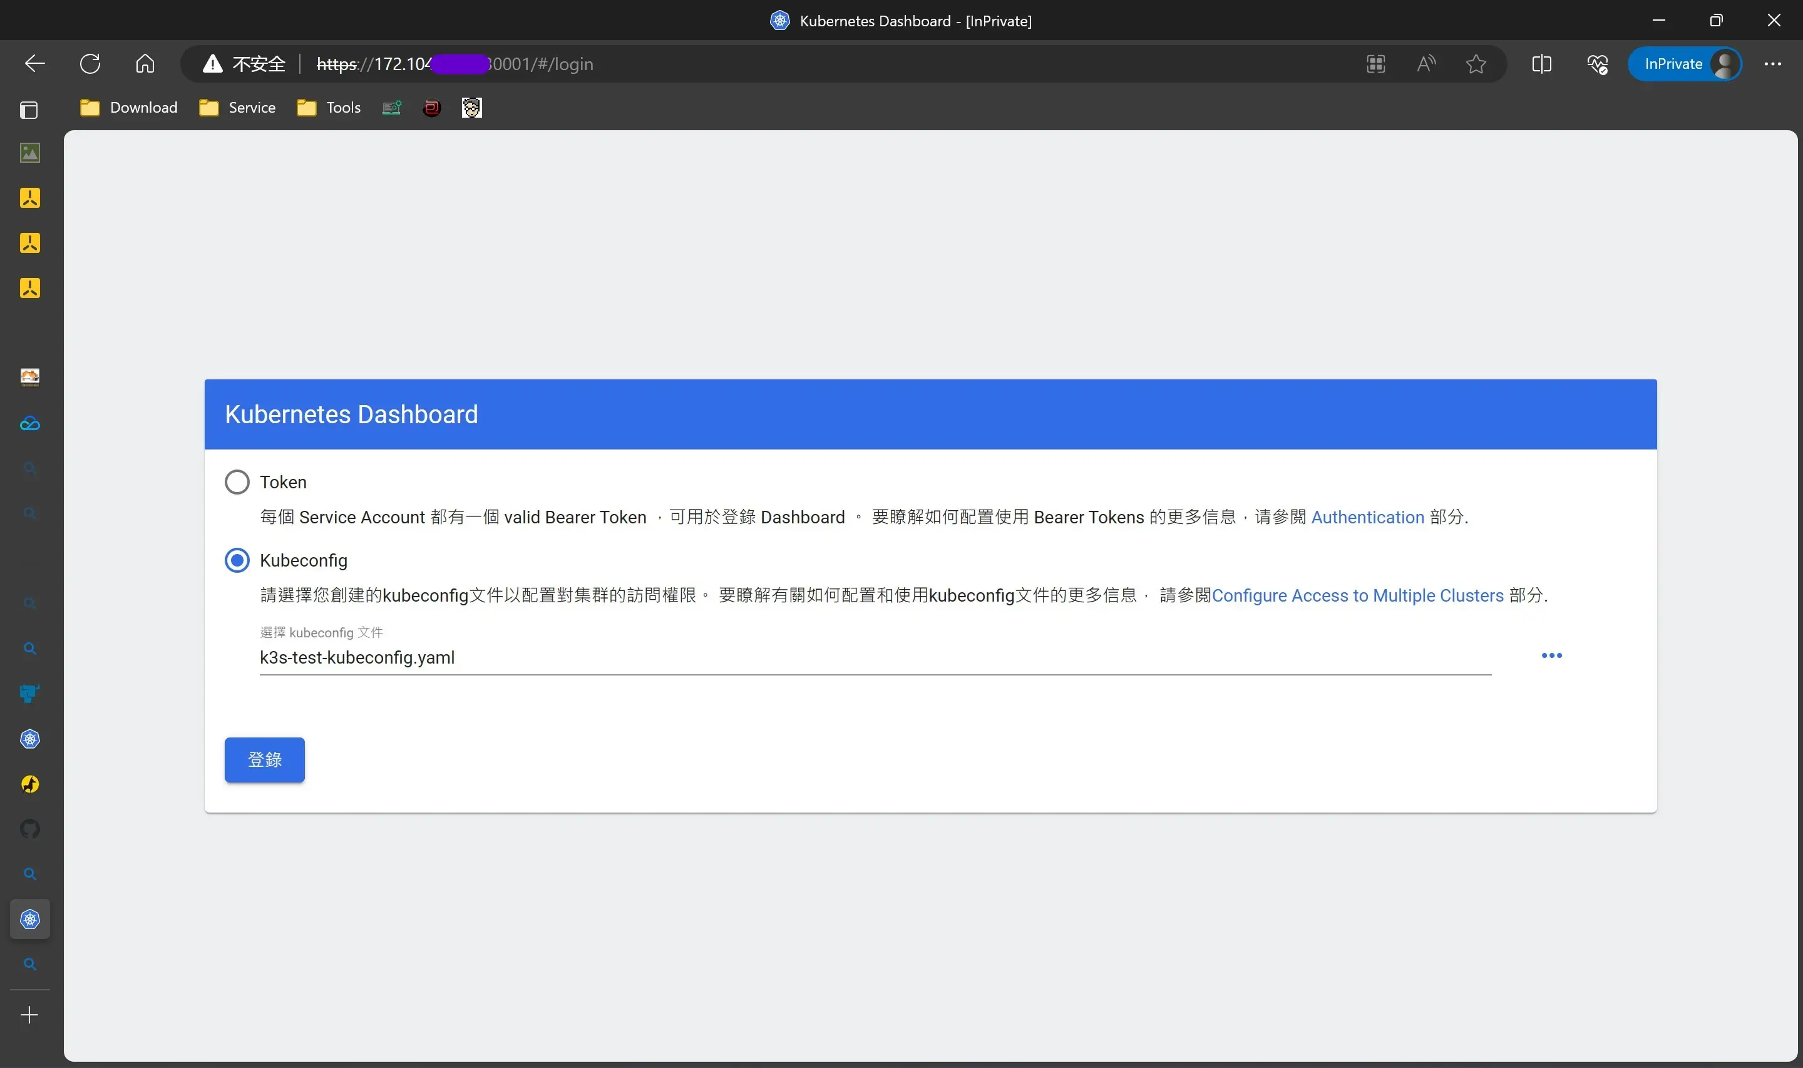This screenshot has height=1068, width=1803.
Task: Open Configure Access to Multiple Clusters link
Action: tap(1358, 596)
